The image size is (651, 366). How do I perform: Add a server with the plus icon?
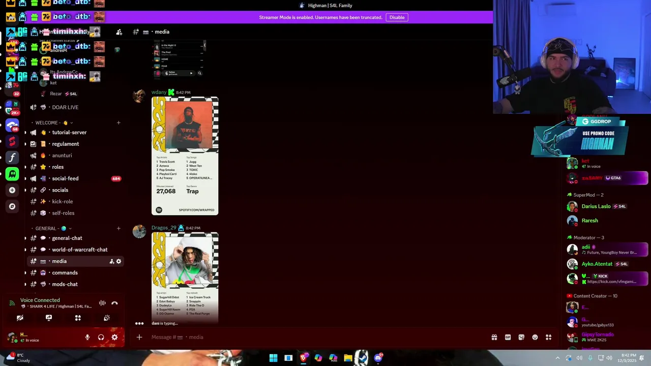click(12, 190)
